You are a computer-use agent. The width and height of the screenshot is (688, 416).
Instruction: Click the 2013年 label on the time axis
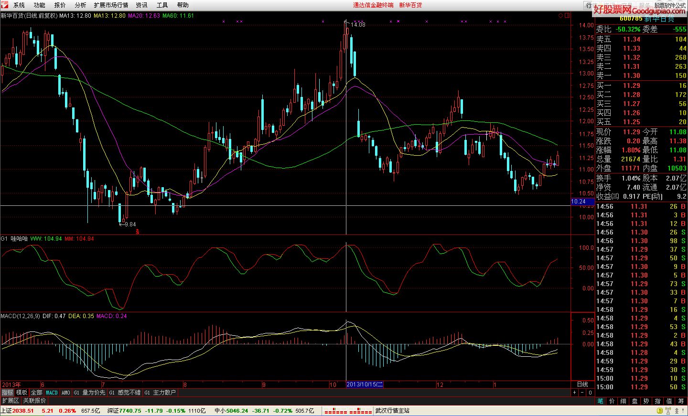point(11,384)
